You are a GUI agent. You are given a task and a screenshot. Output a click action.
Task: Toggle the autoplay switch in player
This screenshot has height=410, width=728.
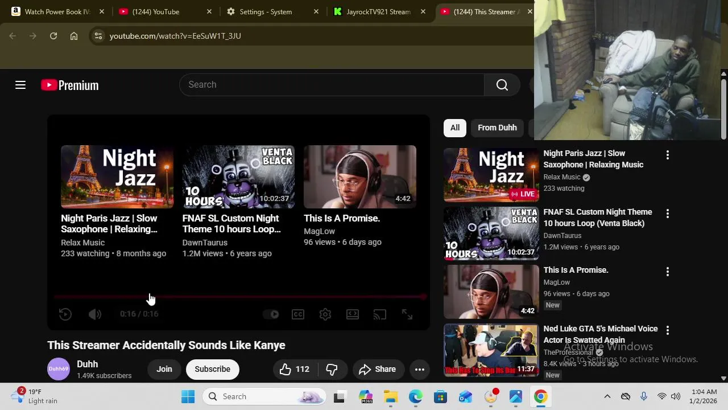coord(271,314)
